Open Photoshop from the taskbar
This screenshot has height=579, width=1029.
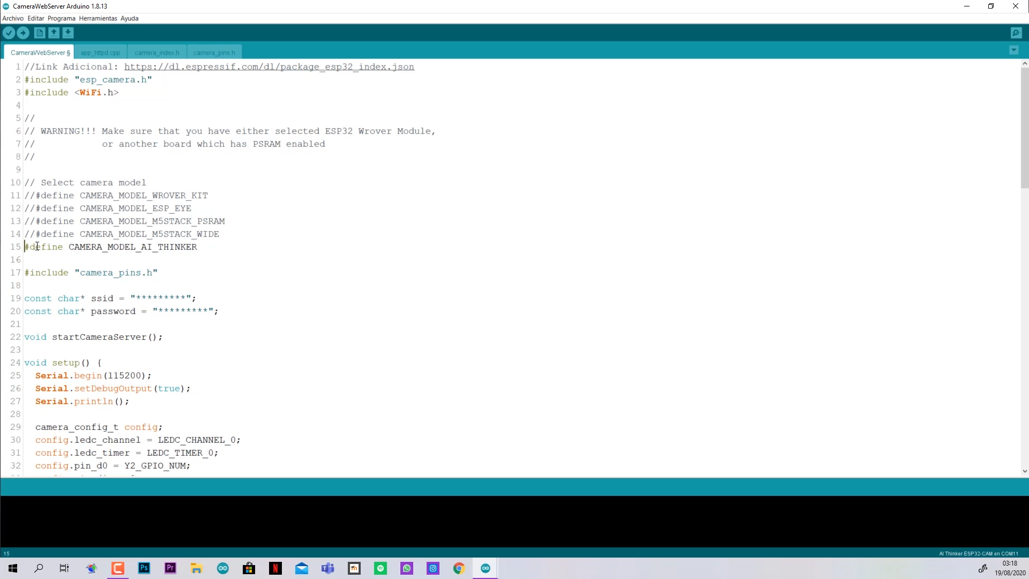(x=144, y=568)
